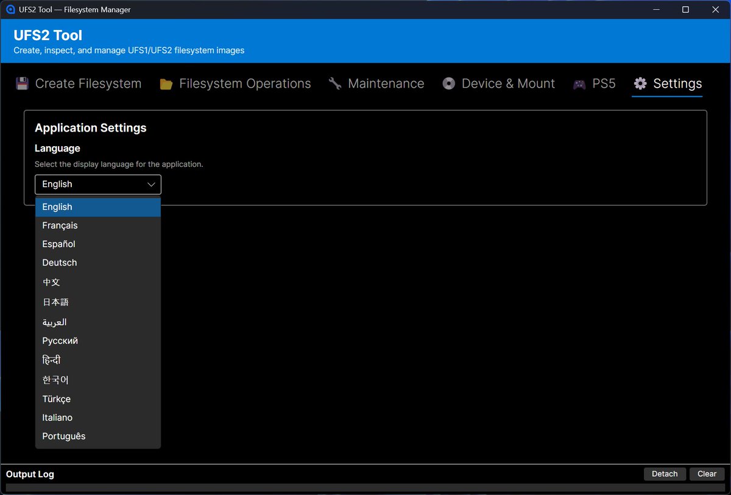731x495 pixels.
Task: Click the Language label in settings
Action: pos(57,149)
